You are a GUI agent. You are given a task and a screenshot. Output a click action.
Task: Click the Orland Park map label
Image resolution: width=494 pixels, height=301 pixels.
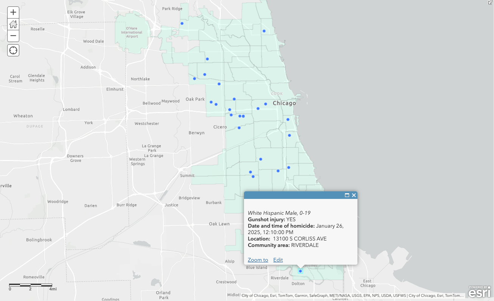(x=163, y=295)
